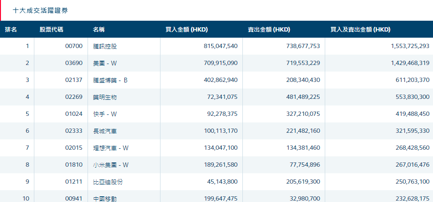Click the name 騰盛博藥 - B
Screen dimensions: 433x202
(111, 80)
